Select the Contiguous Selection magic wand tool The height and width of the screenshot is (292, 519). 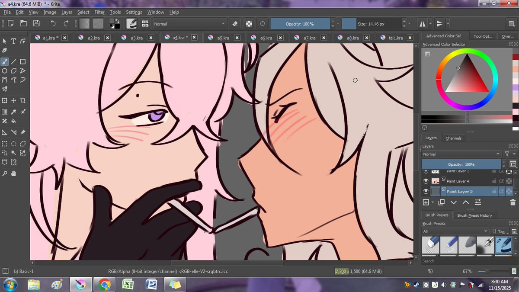point(14,153)
